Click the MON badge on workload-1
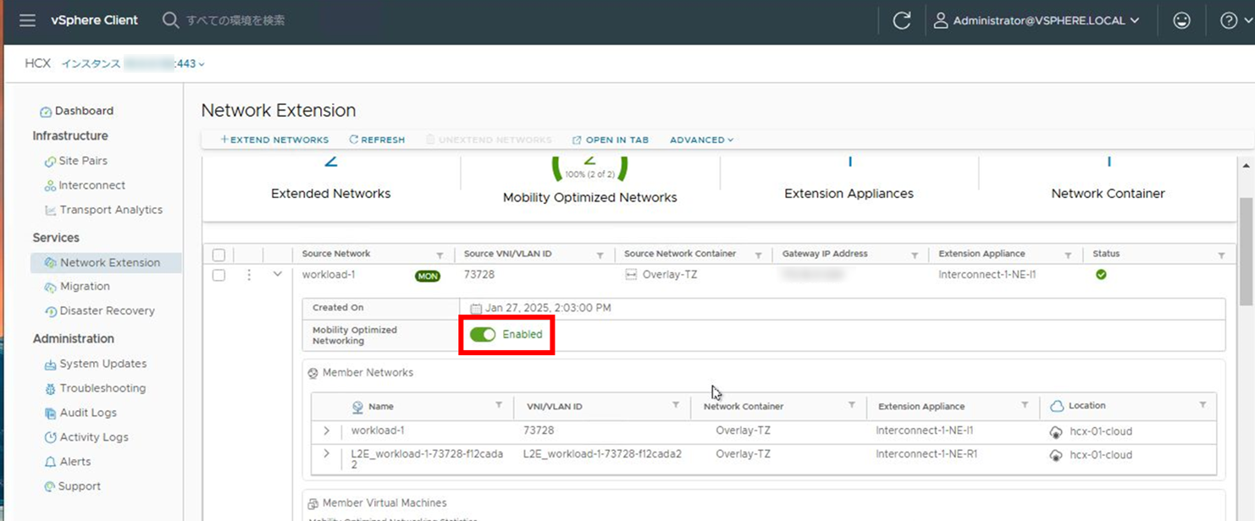1255x521 pixels. pyautogui.click(x=428, y=276)
